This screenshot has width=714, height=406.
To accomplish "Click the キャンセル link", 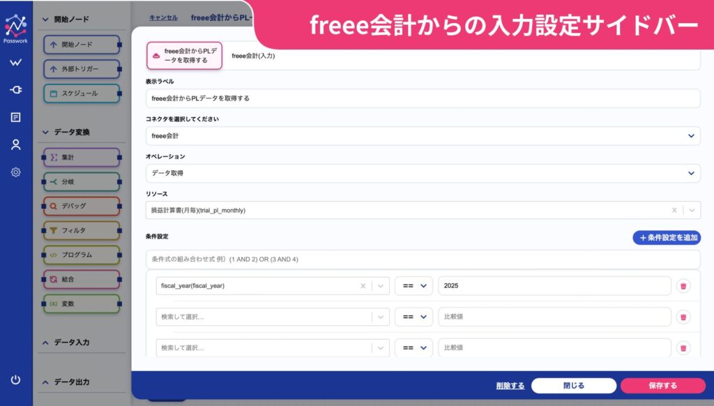I will tap(163, 17).
